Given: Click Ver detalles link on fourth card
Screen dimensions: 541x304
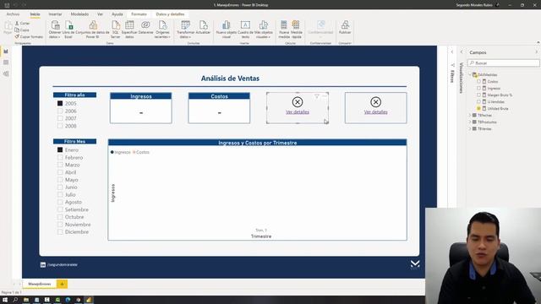Looking at the screenshot, I should [x=375, y=112].
